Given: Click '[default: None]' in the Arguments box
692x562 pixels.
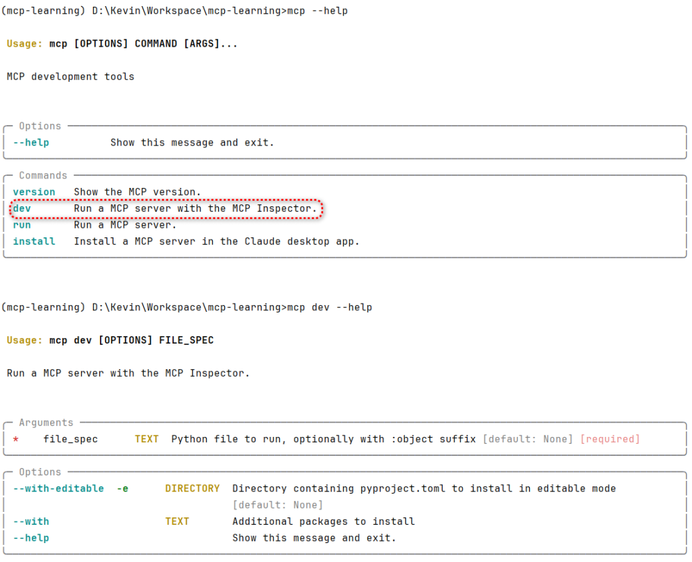Looking at the screenshot, I should tap(528, 439).
